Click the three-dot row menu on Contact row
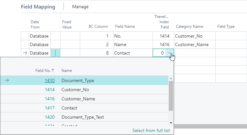The height and width of the screenshot is (135, 247). pos(55,53)
